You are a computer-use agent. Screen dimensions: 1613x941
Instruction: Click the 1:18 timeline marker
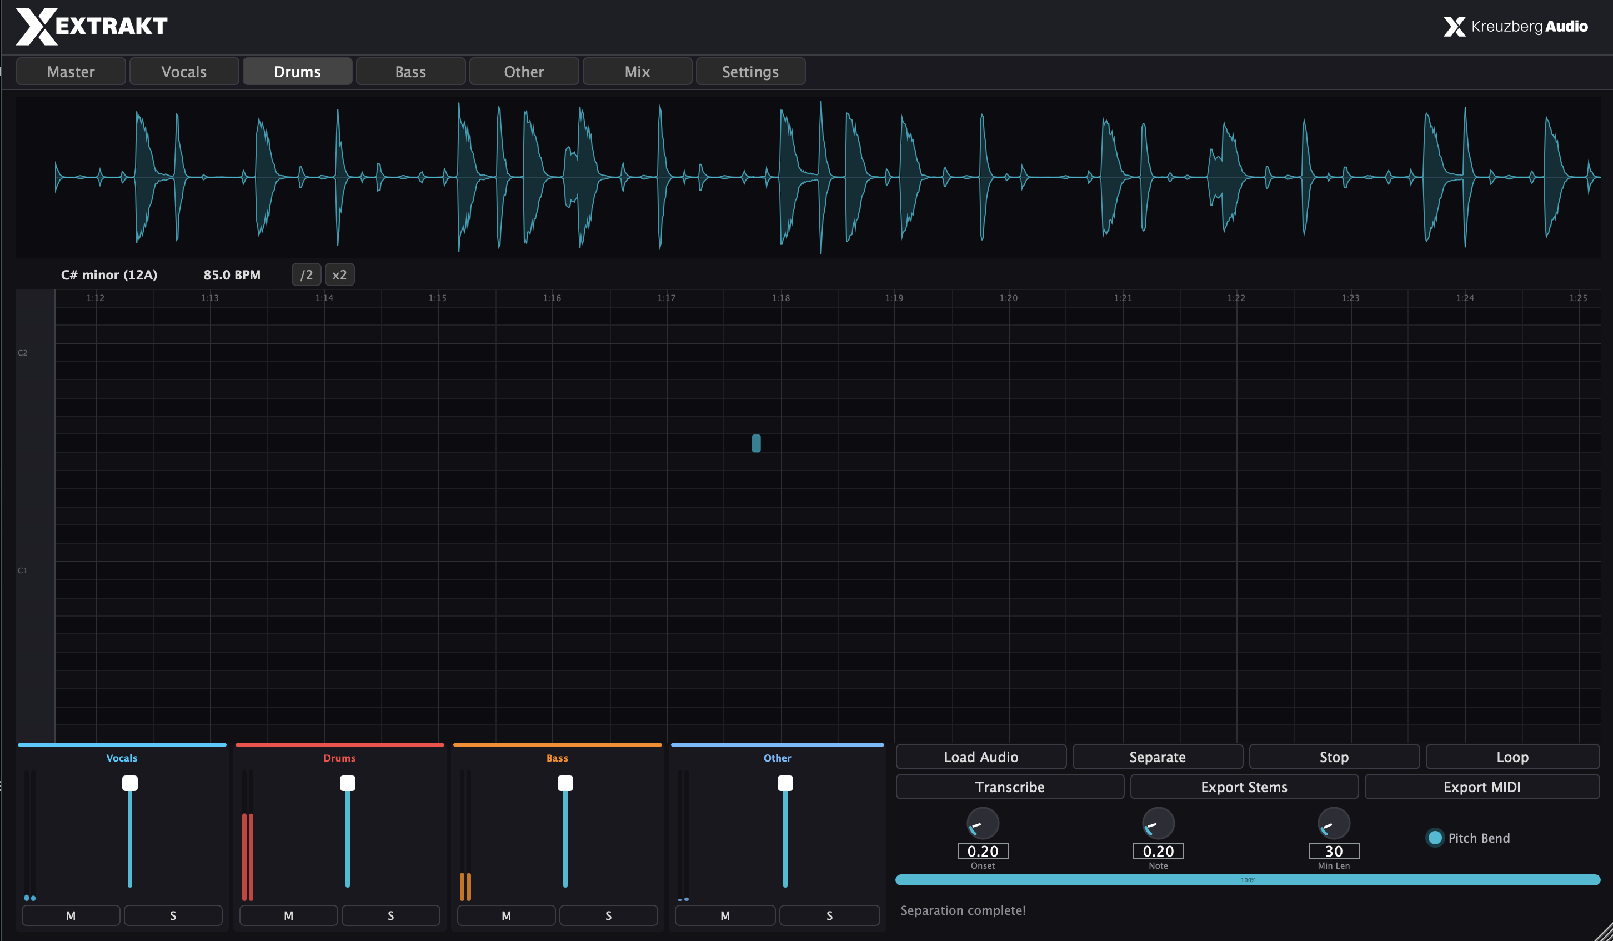[x=780, y=298]
